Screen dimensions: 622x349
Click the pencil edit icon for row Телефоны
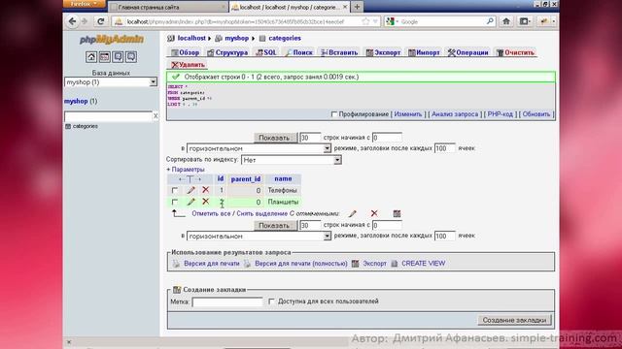pyautogui.click(x=190, y=190)
